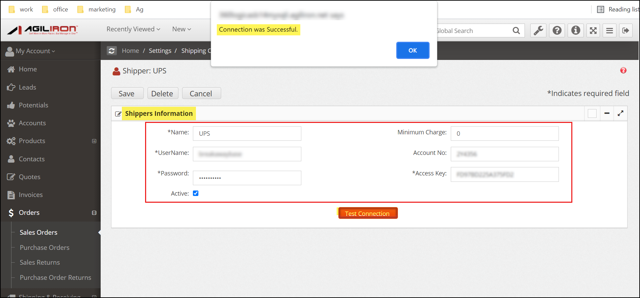Open the New dropdown menu
The width and height of the screenshot is (640, 298).
pyautogui.click(x=182, y=29)
